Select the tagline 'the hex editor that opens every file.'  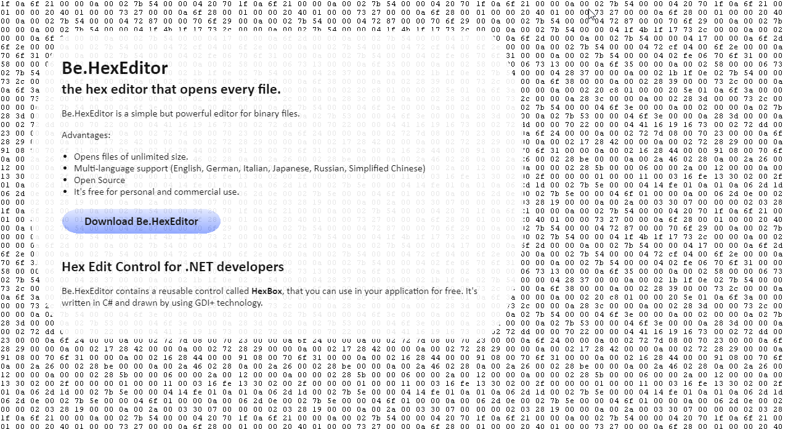171,89
